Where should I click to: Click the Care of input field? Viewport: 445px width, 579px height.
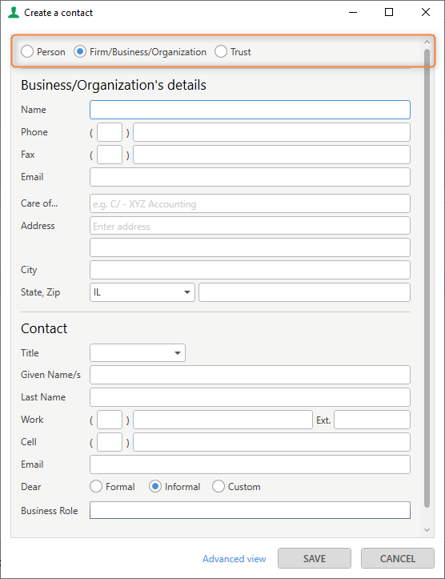(250, 203)
